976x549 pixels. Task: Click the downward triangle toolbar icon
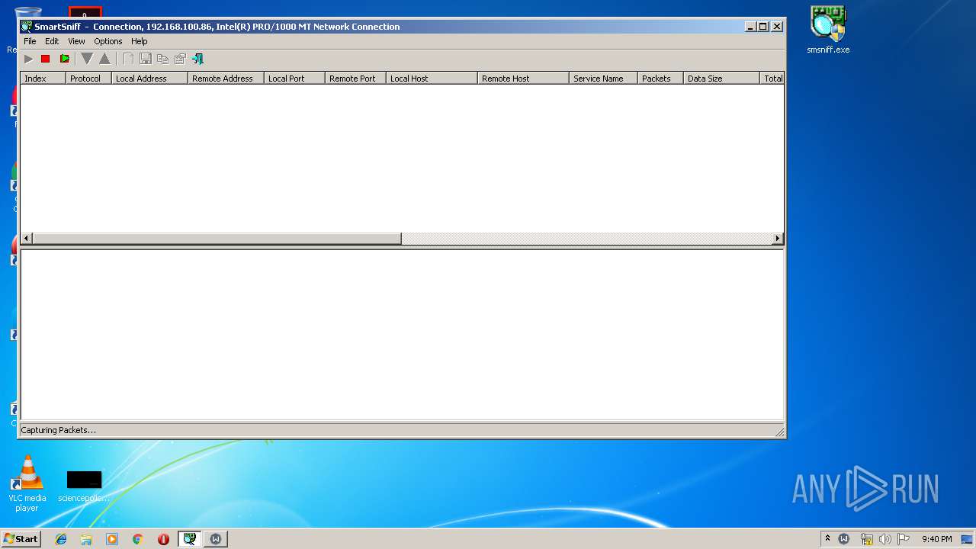(x=87, y=59)
